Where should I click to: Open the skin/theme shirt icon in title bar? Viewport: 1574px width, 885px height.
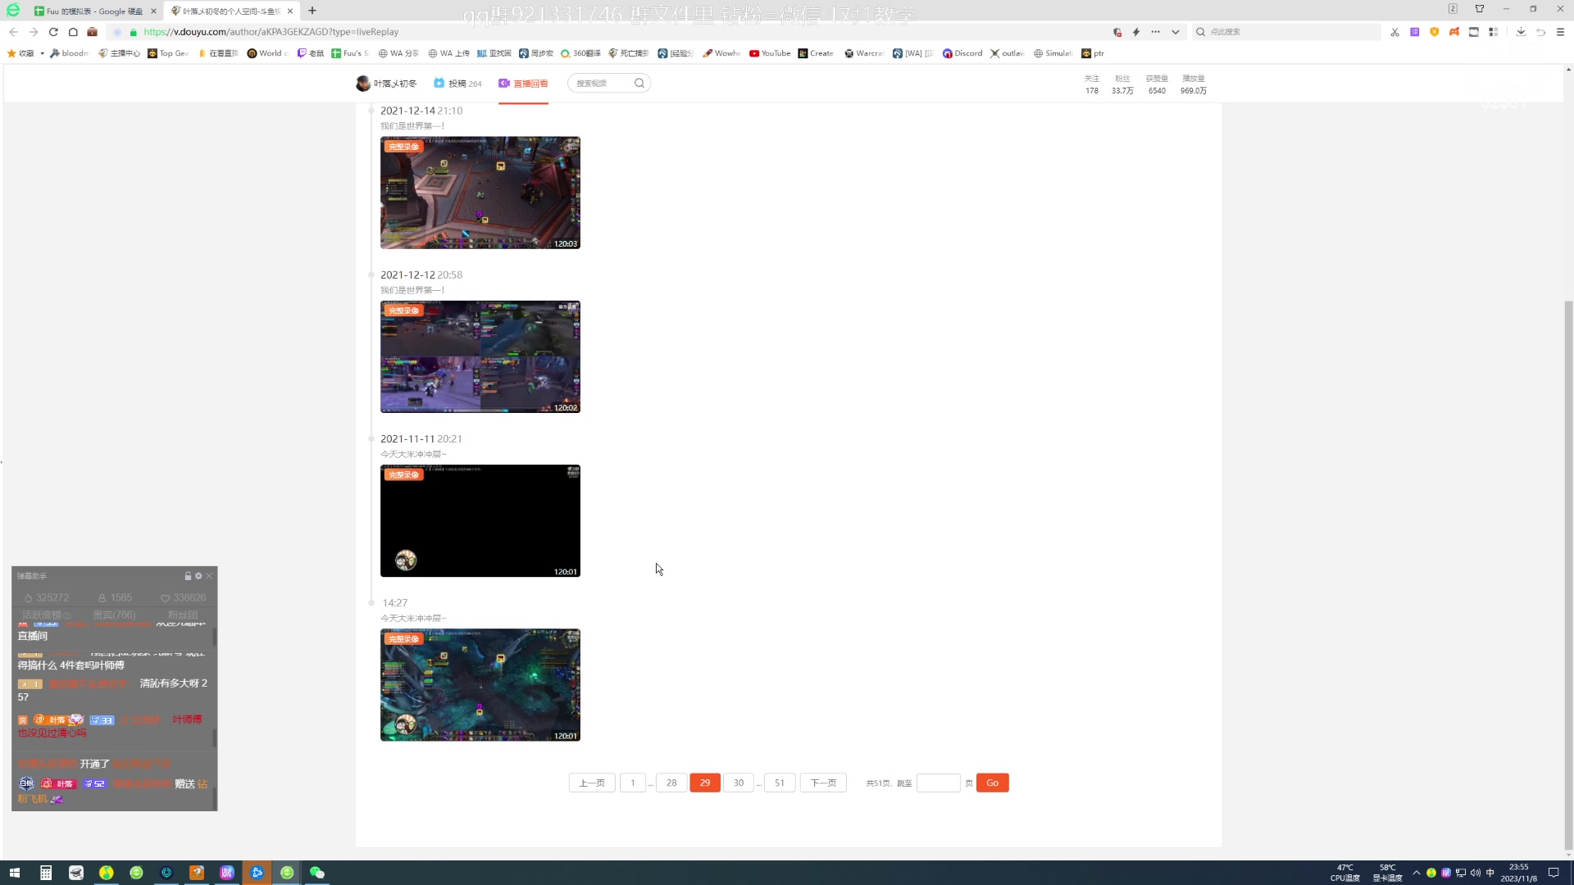click(x=1480, y=9)
